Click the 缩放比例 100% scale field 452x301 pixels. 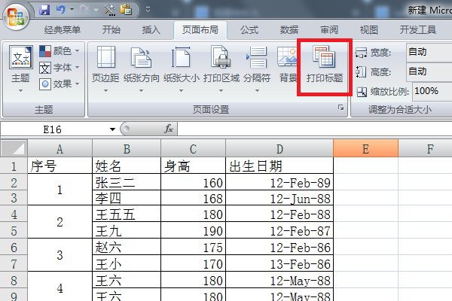pyautogui.click(x=429, y=91)
